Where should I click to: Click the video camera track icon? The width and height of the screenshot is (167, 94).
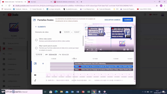pyautogui.click(x=35, y=75)
